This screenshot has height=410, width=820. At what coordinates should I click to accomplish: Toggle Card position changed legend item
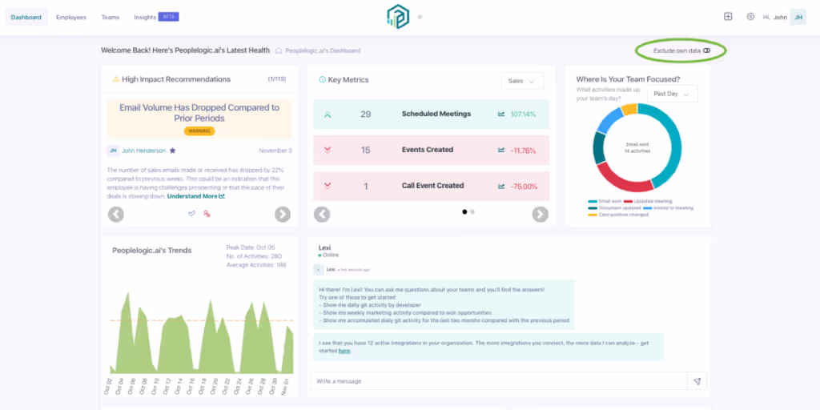(x=619, y=215)
